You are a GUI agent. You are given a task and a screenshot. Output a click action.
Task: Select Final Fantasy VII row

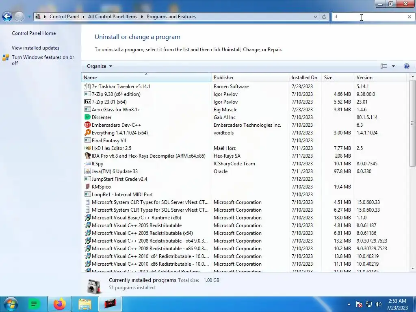pyautogui.click(x=244, y=140)
